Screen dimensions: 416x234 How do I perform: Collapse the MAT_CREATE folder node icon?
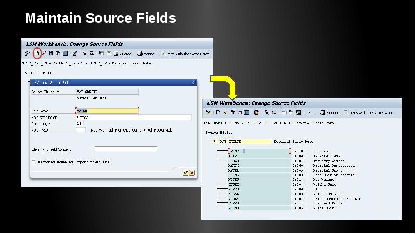216,141
